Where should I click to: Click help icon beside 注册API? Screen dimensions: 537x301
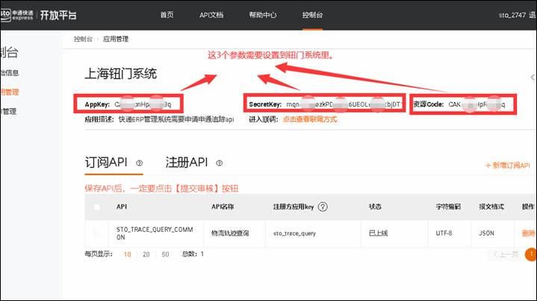[219, 163]
